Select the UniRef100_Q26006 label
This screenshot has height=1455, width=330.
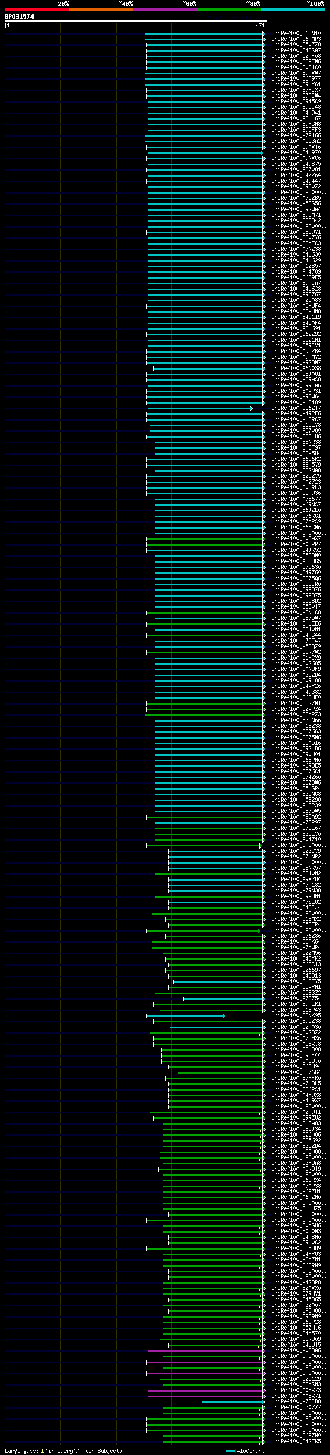pos(296,1136)
